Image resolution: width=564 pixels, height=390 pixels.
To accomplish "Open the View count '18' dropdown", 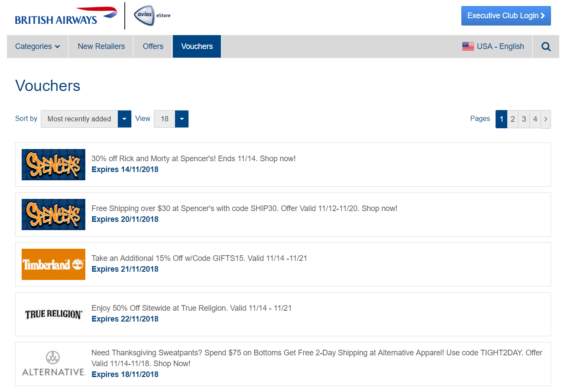I will pos(171,119).
